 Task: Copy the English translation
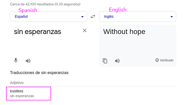[x=105, y=61]
